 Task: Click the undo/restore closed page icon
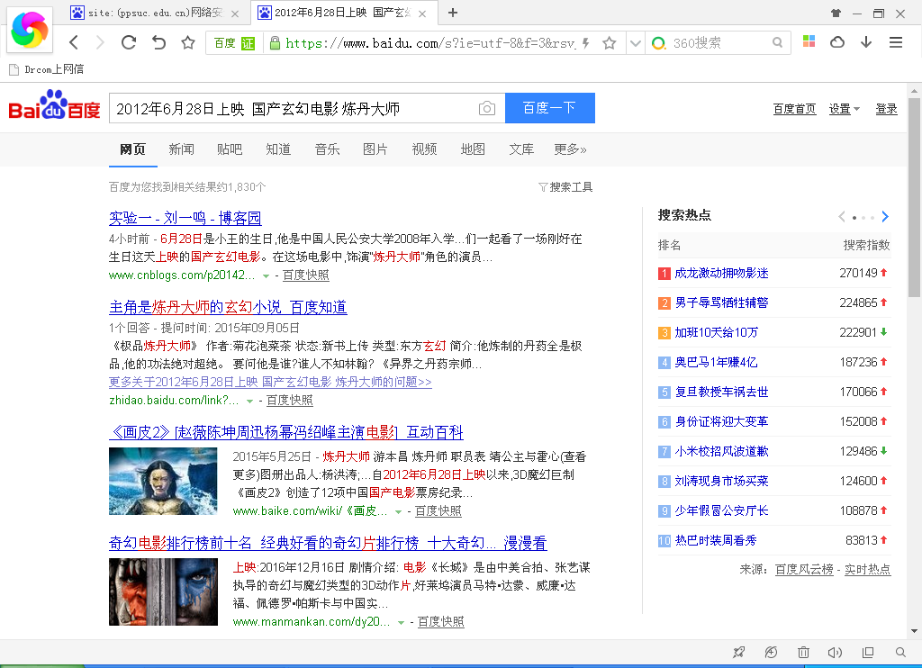pyautogui.click(x=158, y=42)
